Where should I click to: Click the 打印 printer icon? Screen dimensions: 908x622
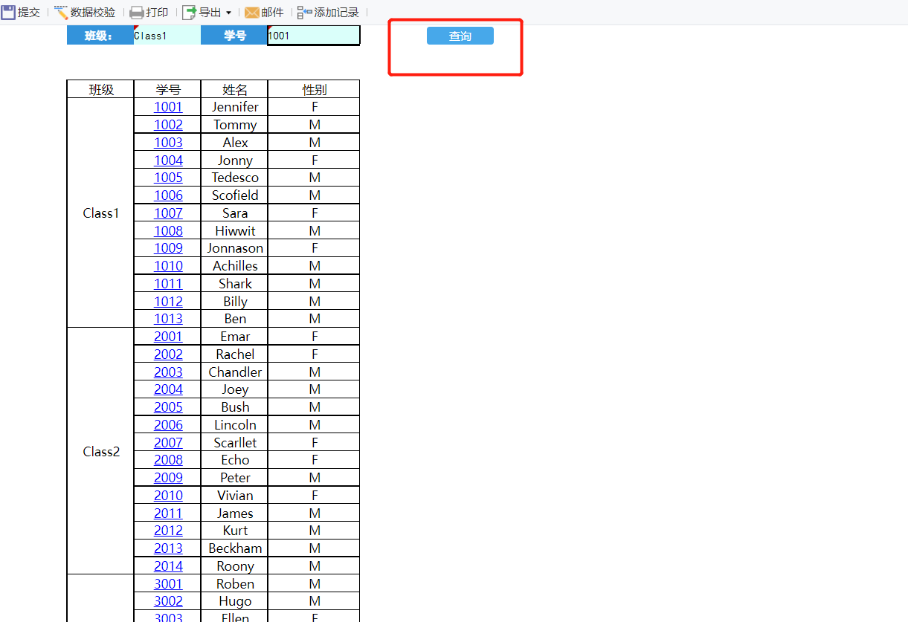pyautogui.click(x=137, y=12)
